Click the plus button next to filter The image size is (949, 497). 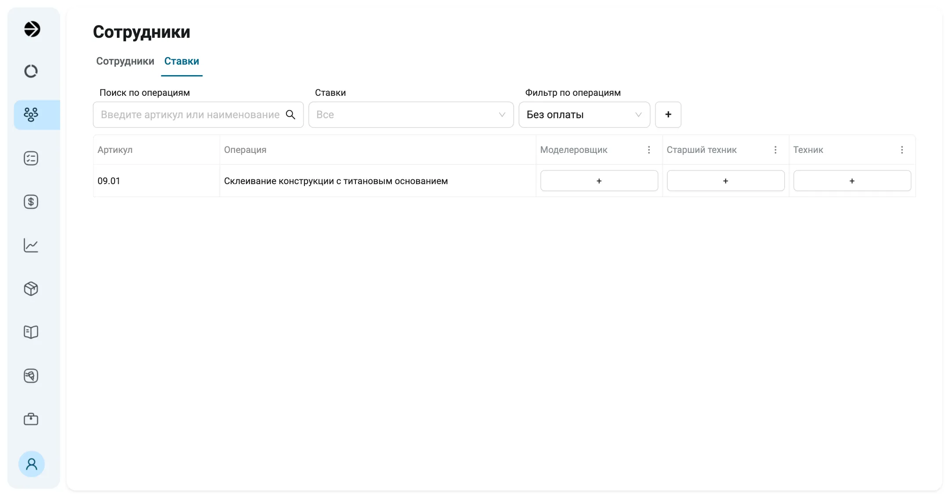click(x=668, y=115)
